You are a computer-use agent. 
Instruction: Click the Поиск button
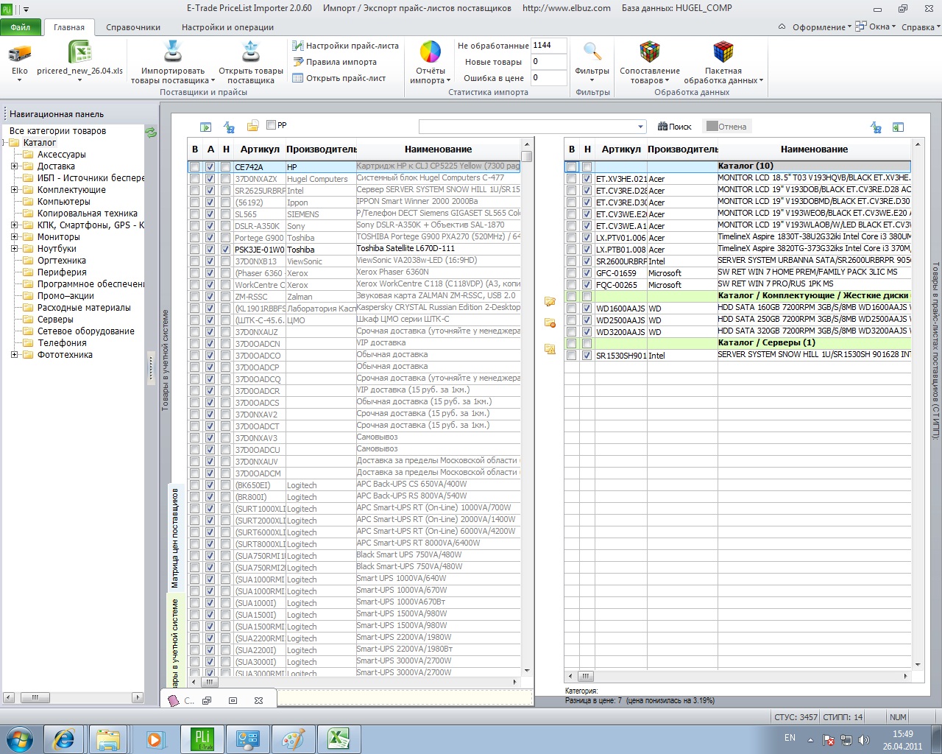click(674, 127)
